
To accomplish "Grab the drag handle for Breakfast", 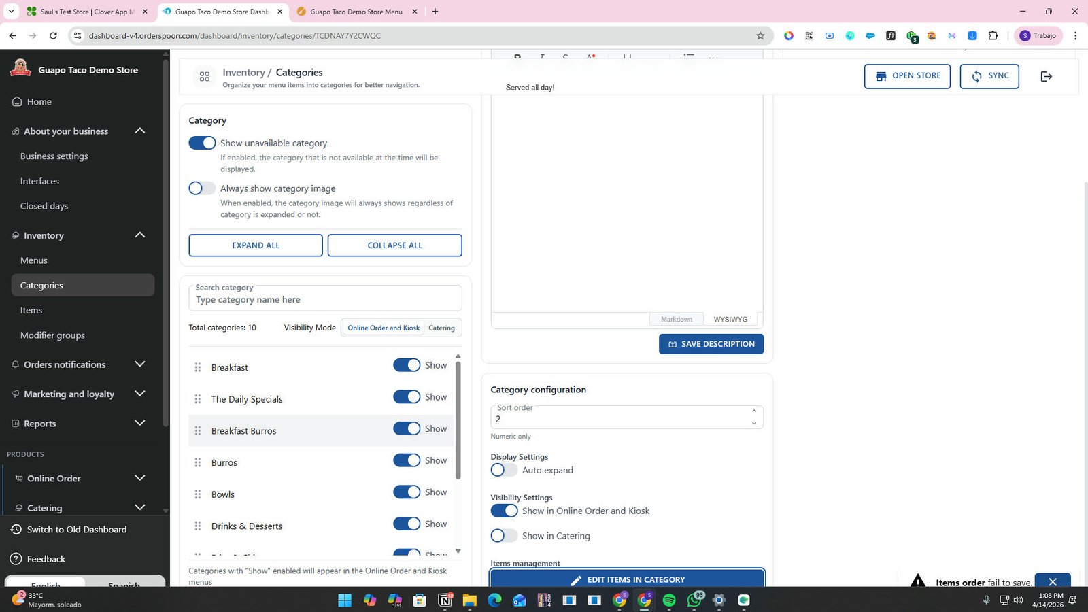I will point(198,367).
